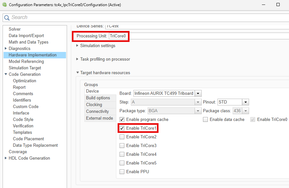Expand Simulation settings
The image size is (289, 188).
[x=77, y=45]
